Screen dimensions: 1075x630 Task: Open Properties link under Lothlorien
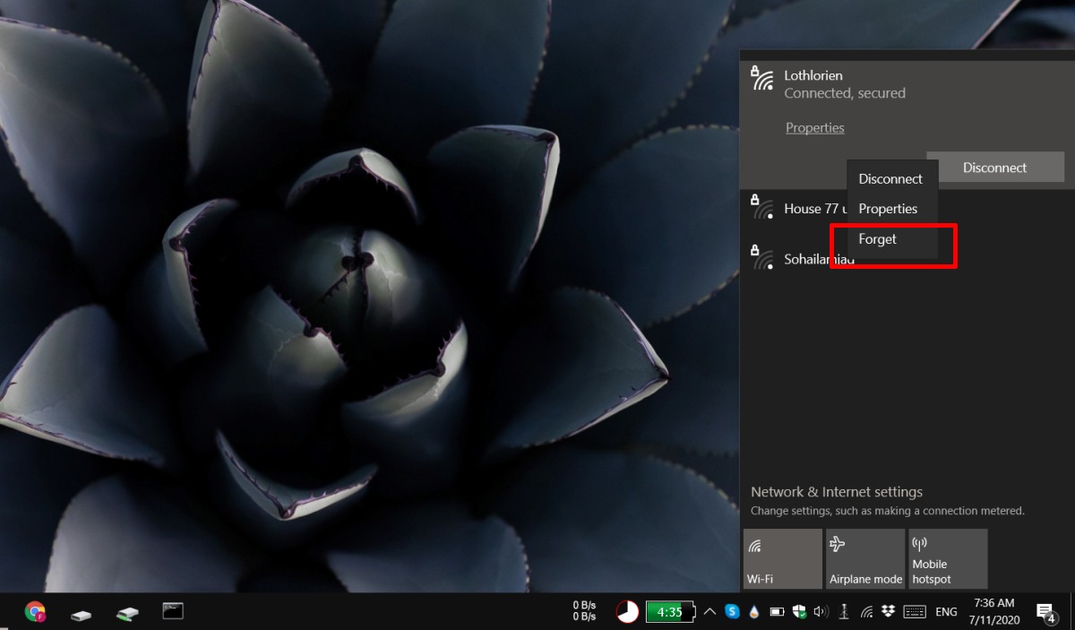[x=814, y=127]
